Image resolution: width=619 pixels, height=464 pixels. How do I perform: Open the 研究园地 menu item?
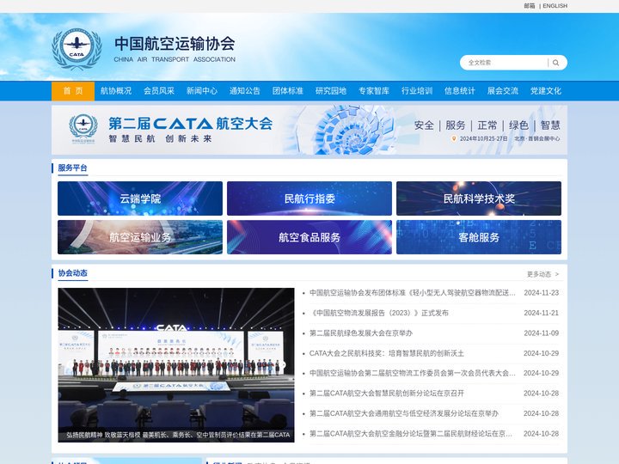331,91
